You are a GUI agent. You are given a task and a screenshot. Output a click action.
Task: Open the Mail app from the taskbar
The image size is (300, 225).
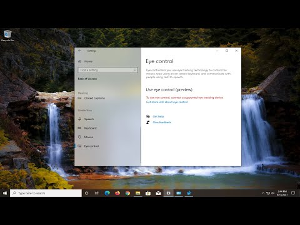pyautogui.click(x=158, y=193)
